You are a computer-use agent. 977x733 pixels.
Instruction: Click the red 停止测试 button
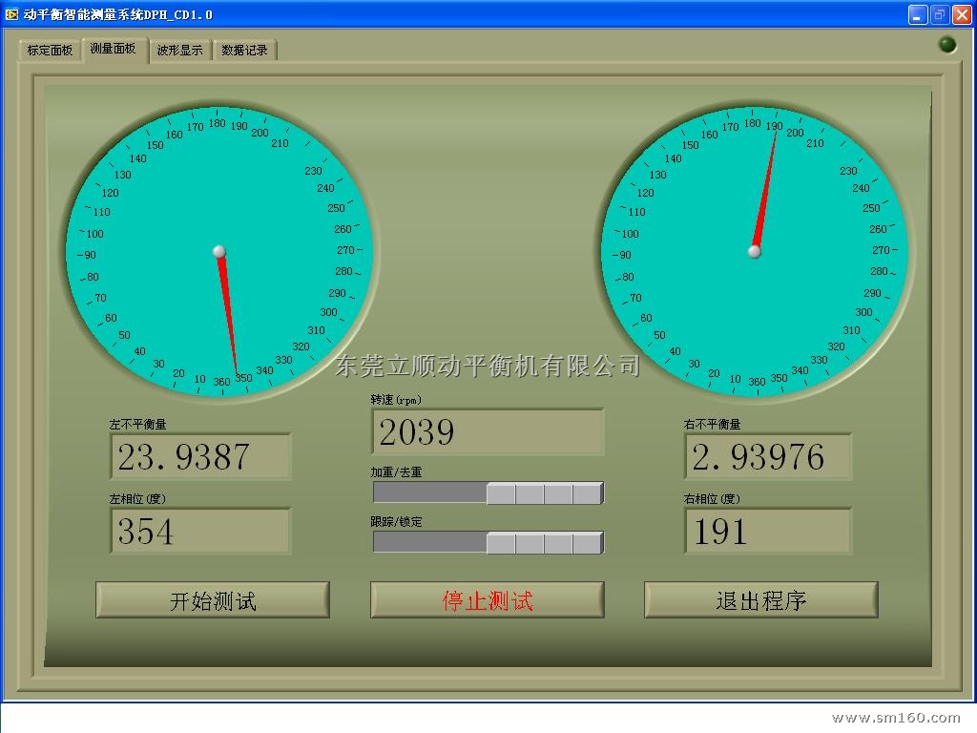488,600
